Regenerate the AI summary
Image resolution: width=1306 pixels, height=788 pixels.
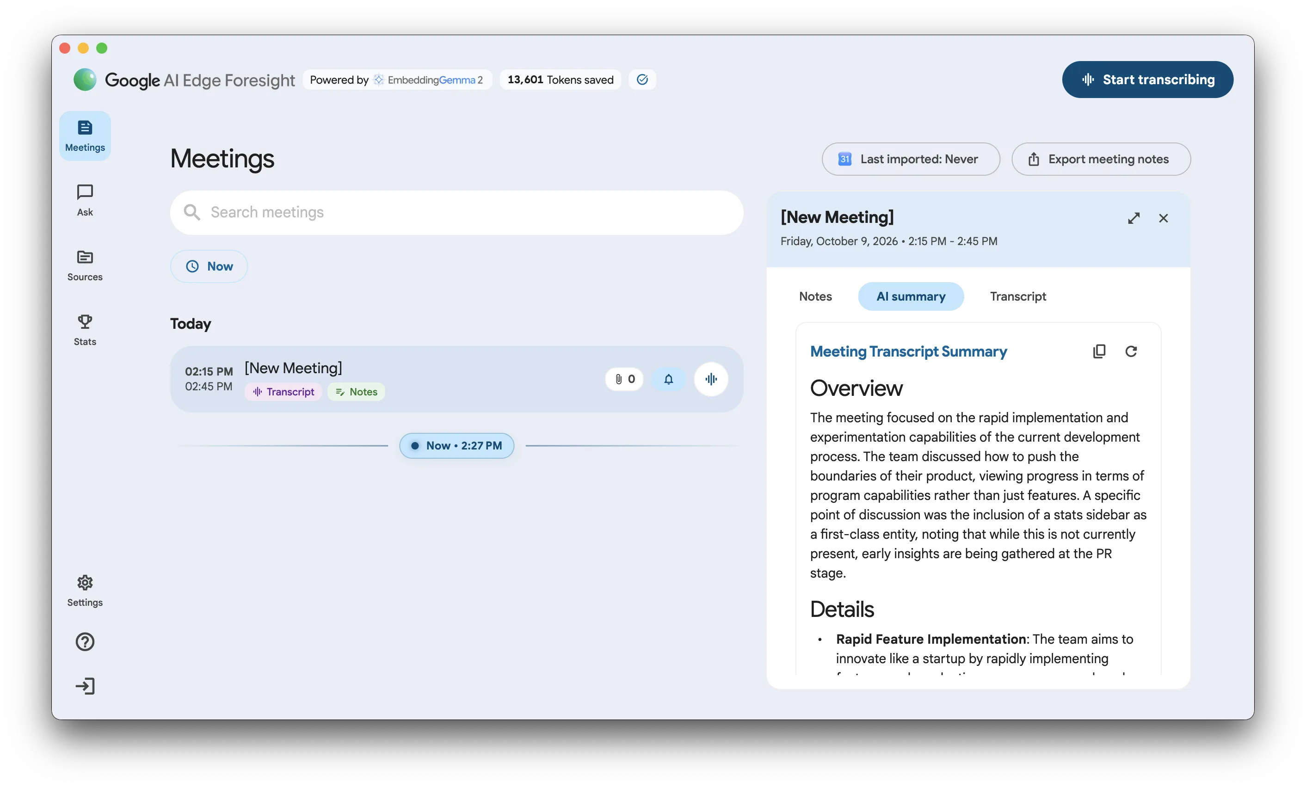pyautogui.click(x=1131, y=351)
